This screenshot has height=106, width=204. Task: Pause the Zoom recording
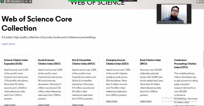coord(27,1)
